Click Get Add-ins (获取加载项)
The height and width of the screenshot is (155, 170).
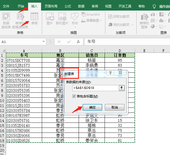(x=119, y=17)
